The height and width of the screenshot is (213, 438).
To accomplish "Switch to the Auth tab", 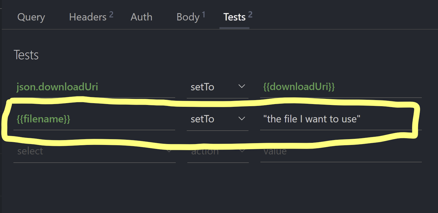I will (141, 17).
